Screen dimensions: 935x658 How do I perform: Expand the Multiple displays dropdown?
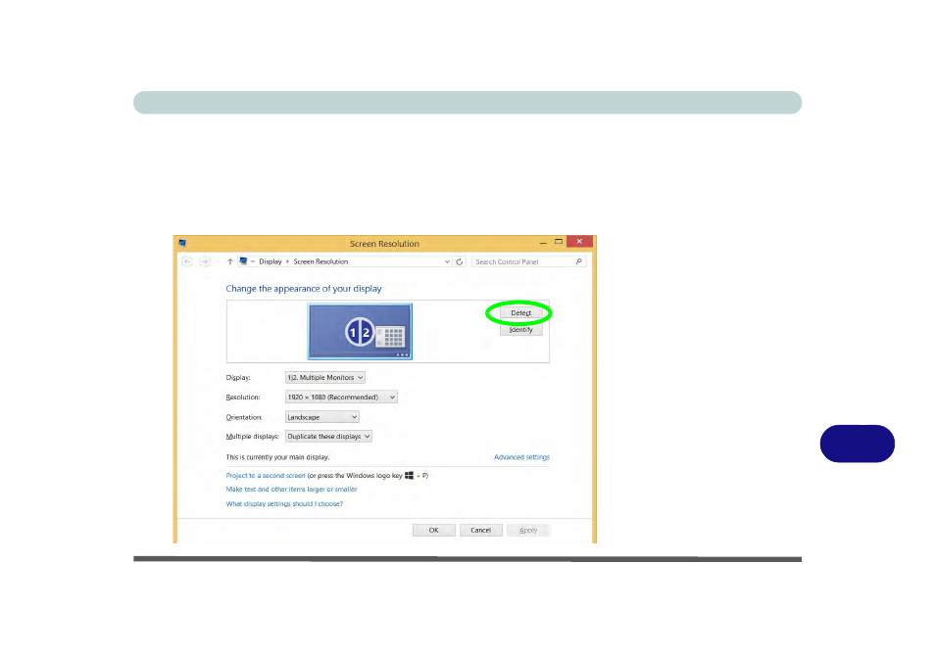coord(328,437)
